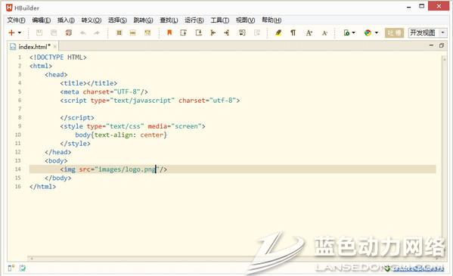
Task: Click the left arrow of horizontal scrollbar
Action: tap(32, 258)
